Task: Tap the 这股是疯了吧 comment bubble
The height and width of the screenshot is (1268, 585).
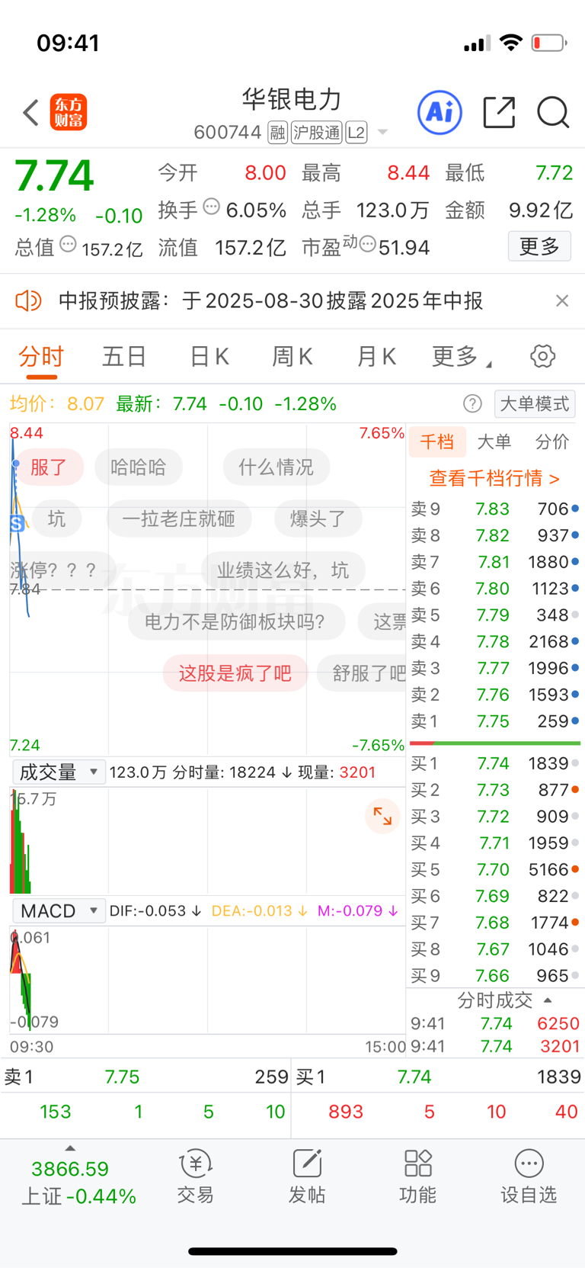Action: tap(235, 673)
